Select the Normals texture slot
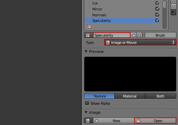The image size is (178, 125). pyautogui.click(x=123, y=15)
